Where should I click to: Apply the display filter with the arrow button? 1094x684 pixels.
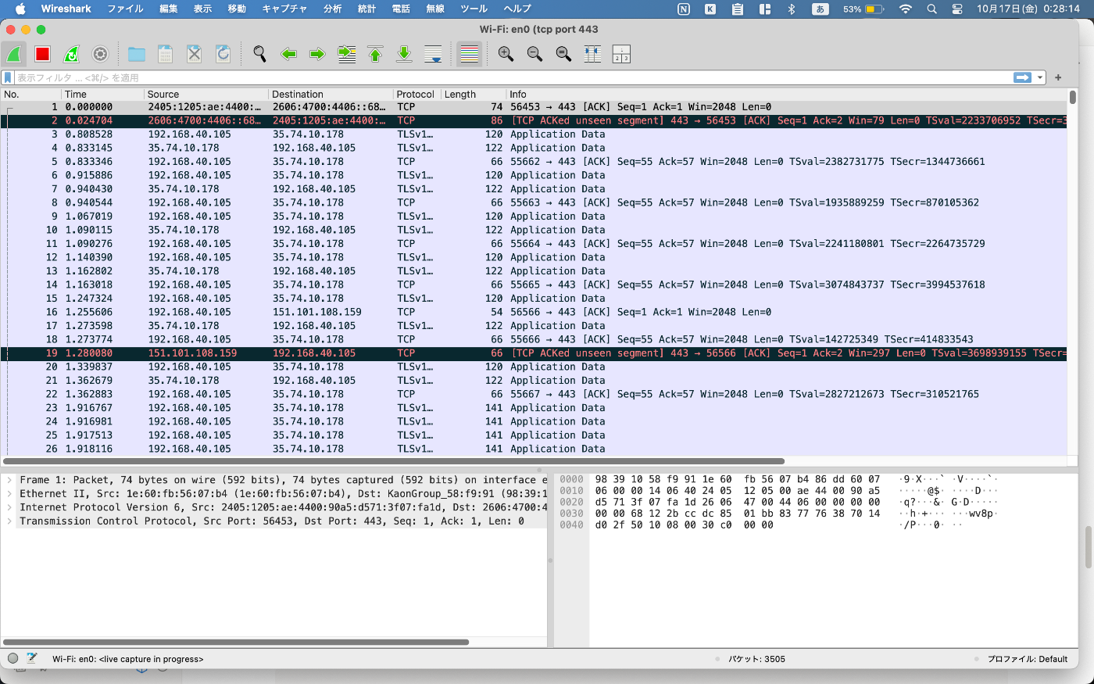point(1022,77)
